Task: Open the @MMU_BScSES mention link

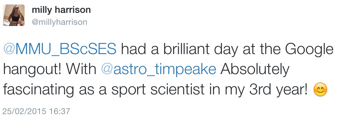Action: (x=59, y=49)
